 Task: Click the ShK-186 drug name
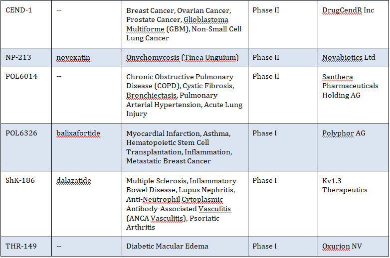[20, 181]
